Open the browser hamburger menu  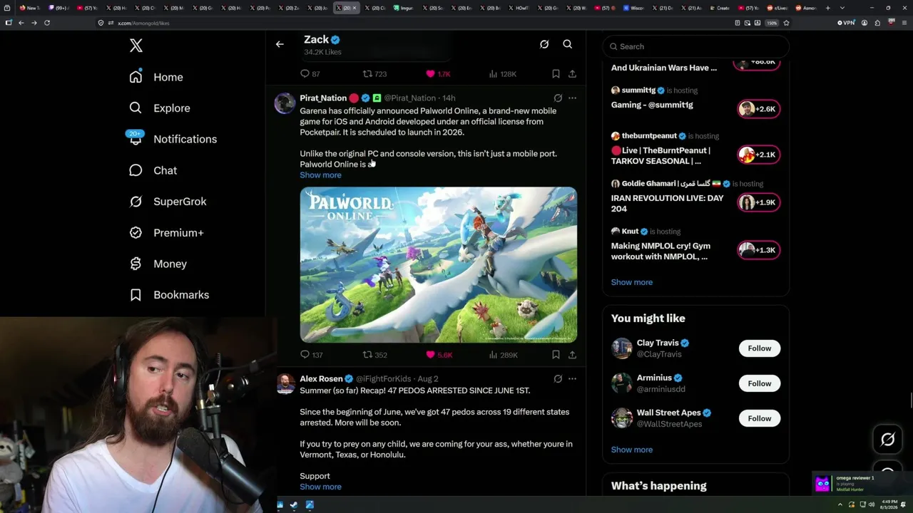[x=903, y=23]
